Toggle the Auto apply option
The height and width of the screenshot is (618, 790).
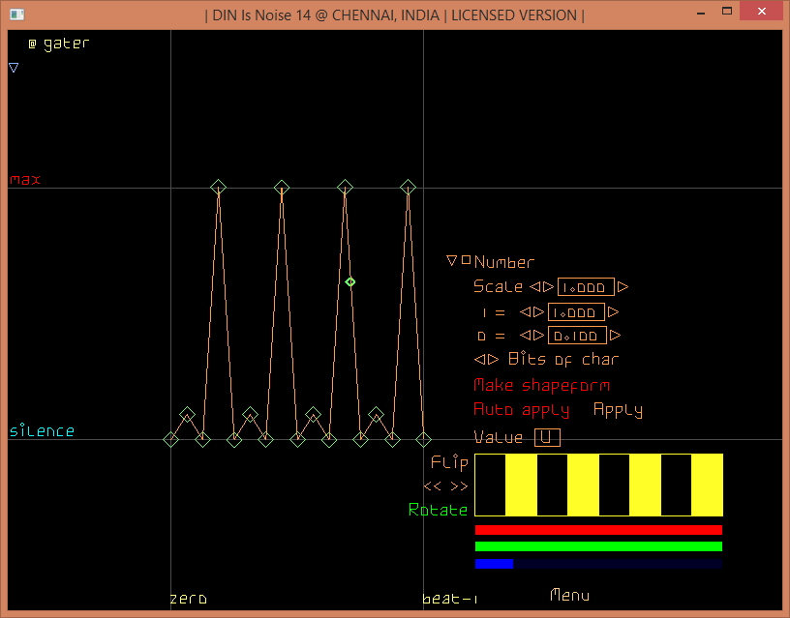point(521,410)
